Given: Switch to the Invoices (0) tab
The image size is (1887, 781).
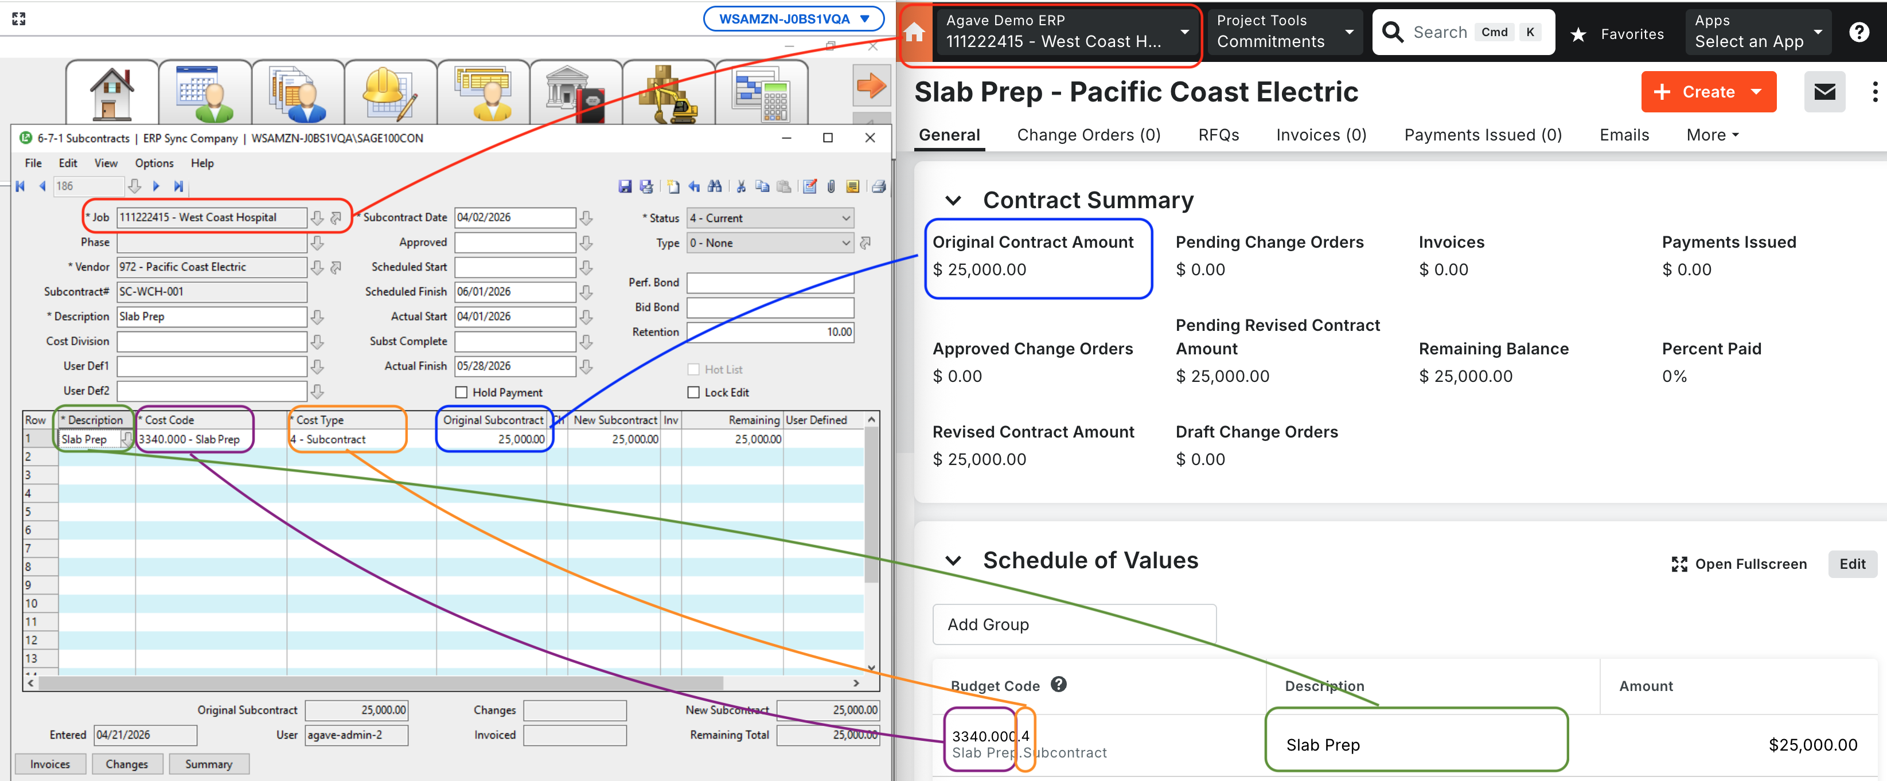Looking at the screenshot, I should (x=1321, y=135).
